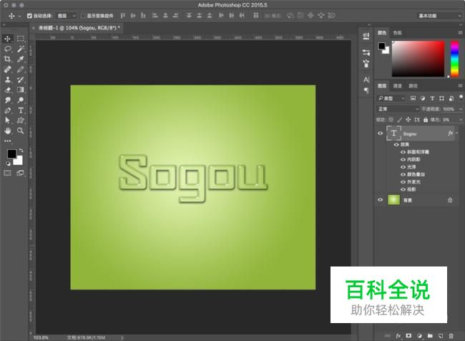Select the Clone Stamp tool

[7, 80]
